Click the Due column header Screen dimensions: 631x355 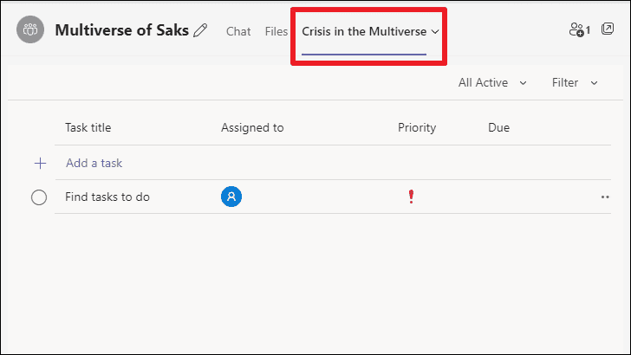click(499, 127)
